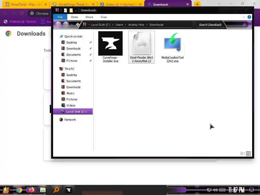This screenshot has width=260, height=195.
Task: Open the File menu in Explorer
Action: 60,17
